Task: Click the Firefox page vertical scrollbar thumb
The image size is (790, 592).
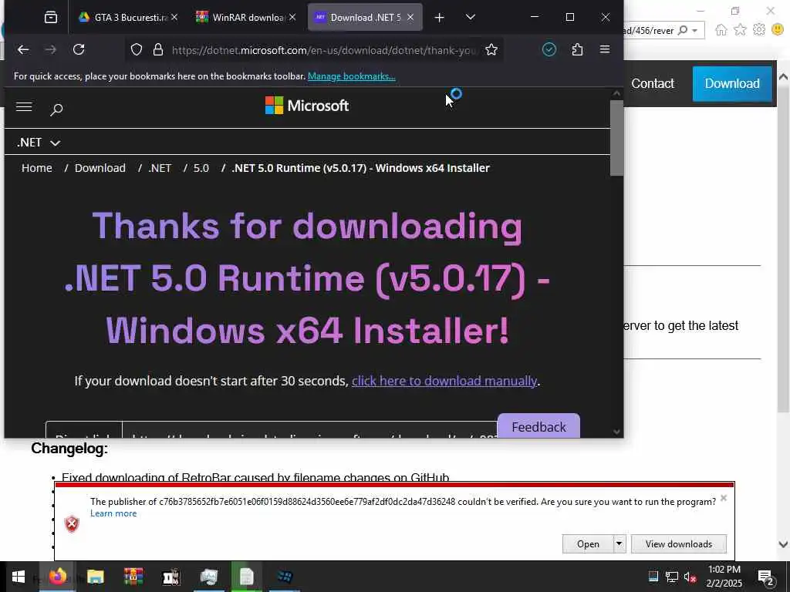Action: click(616, 138)
